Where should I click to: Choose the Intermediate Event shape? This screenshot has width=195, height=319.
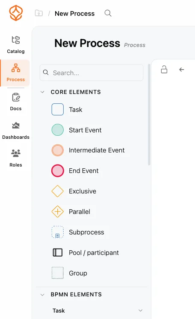click(57, 150)
